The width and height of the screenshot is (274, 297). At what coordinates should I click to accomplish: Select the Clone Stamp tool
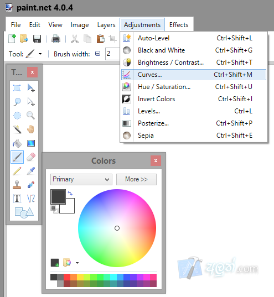pos(17,185)
